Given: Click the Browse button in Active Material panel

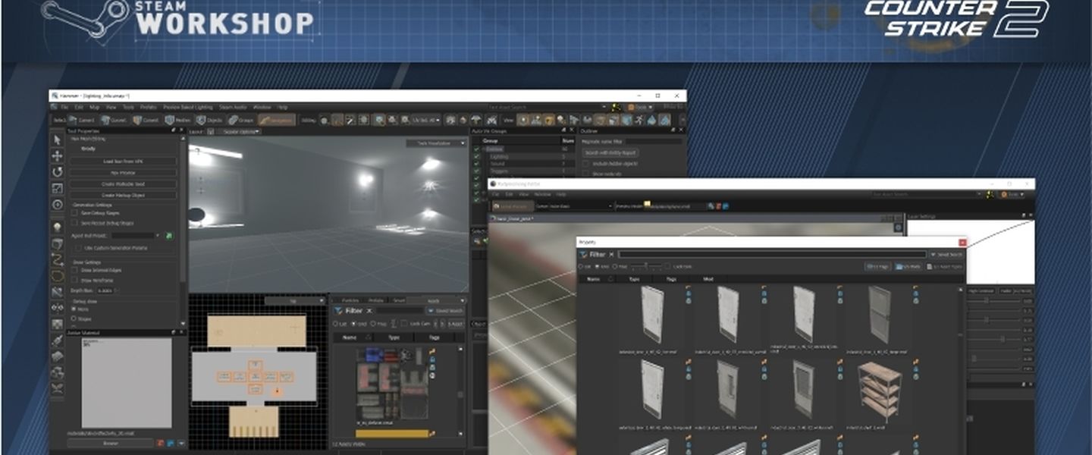Looking at the screenshot, I should [110, 443].
